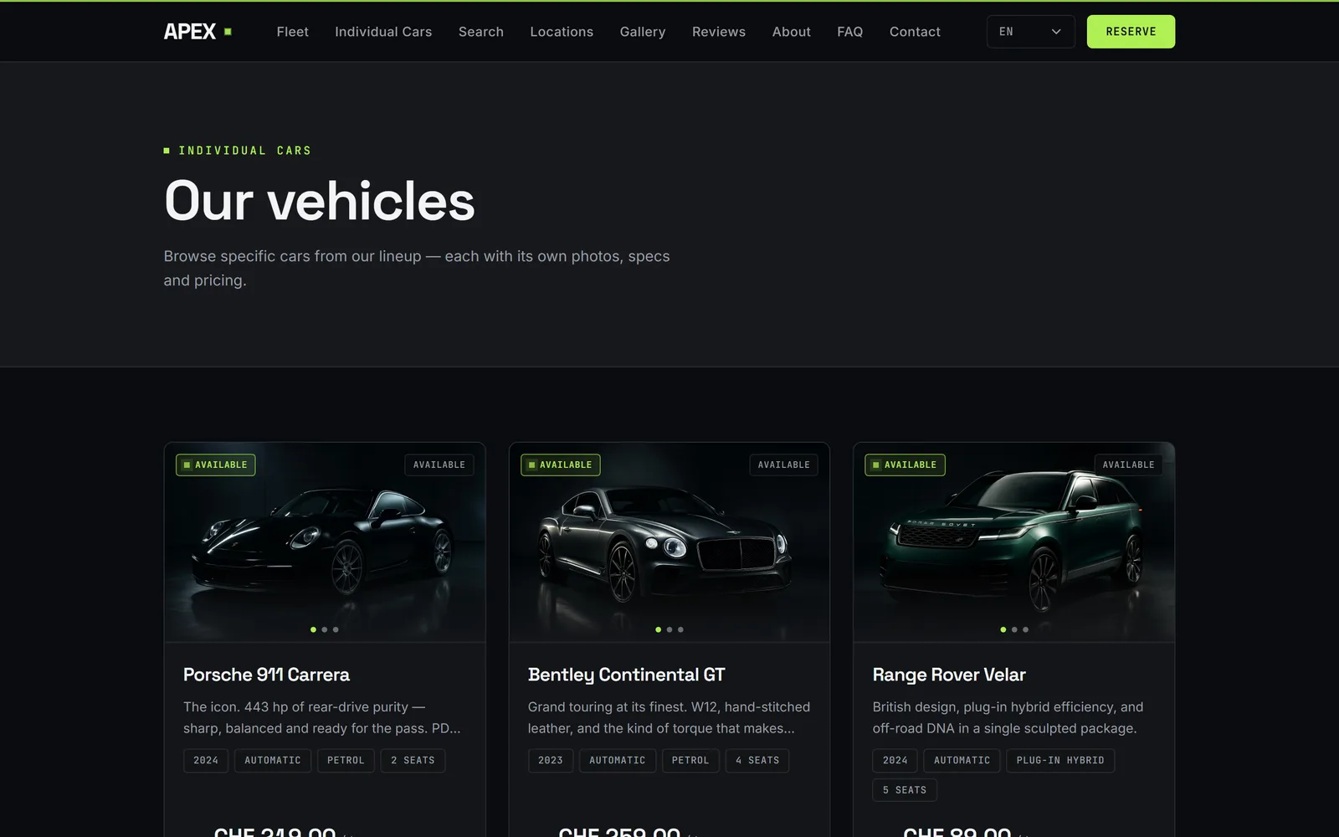Click the APEX logo
The height and width of the screenshot is (837, 1339).
coord(198,32)
